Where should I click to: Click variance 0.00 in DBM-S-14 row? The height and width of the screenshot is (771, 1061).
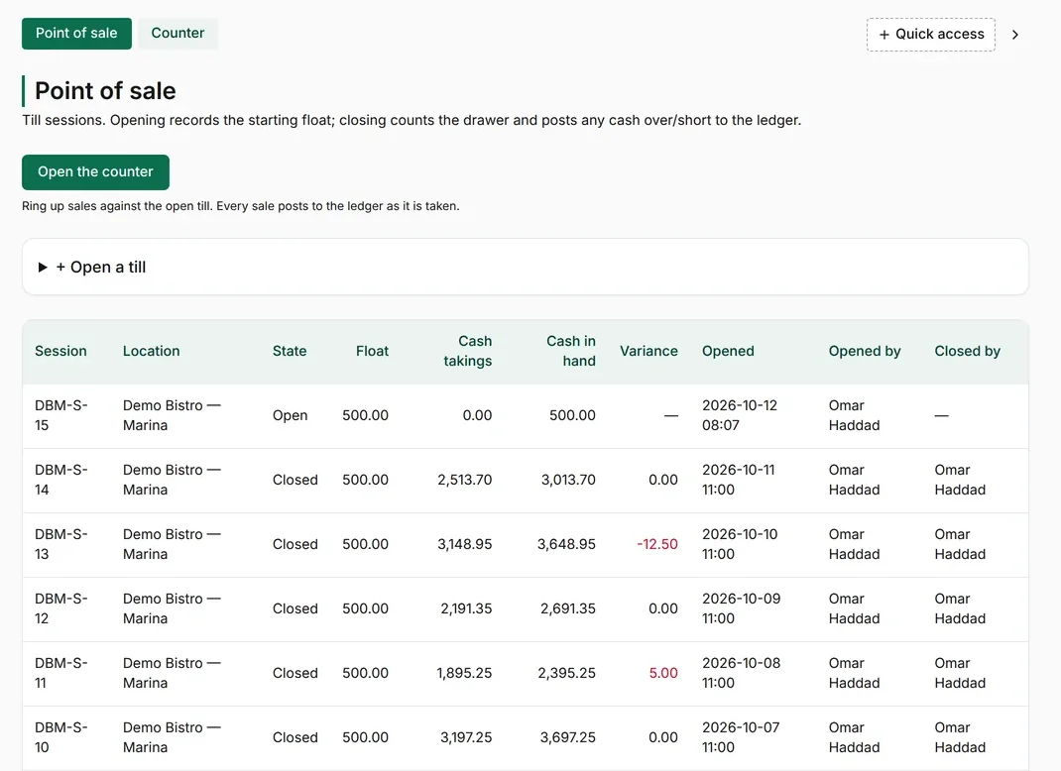(663, 480)
